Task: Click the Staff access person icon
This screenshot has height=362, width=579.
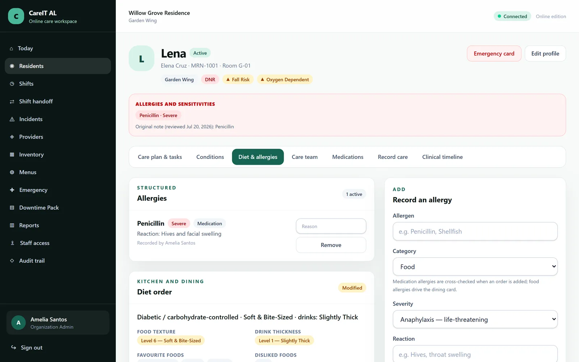Action: tap(12, 243)
